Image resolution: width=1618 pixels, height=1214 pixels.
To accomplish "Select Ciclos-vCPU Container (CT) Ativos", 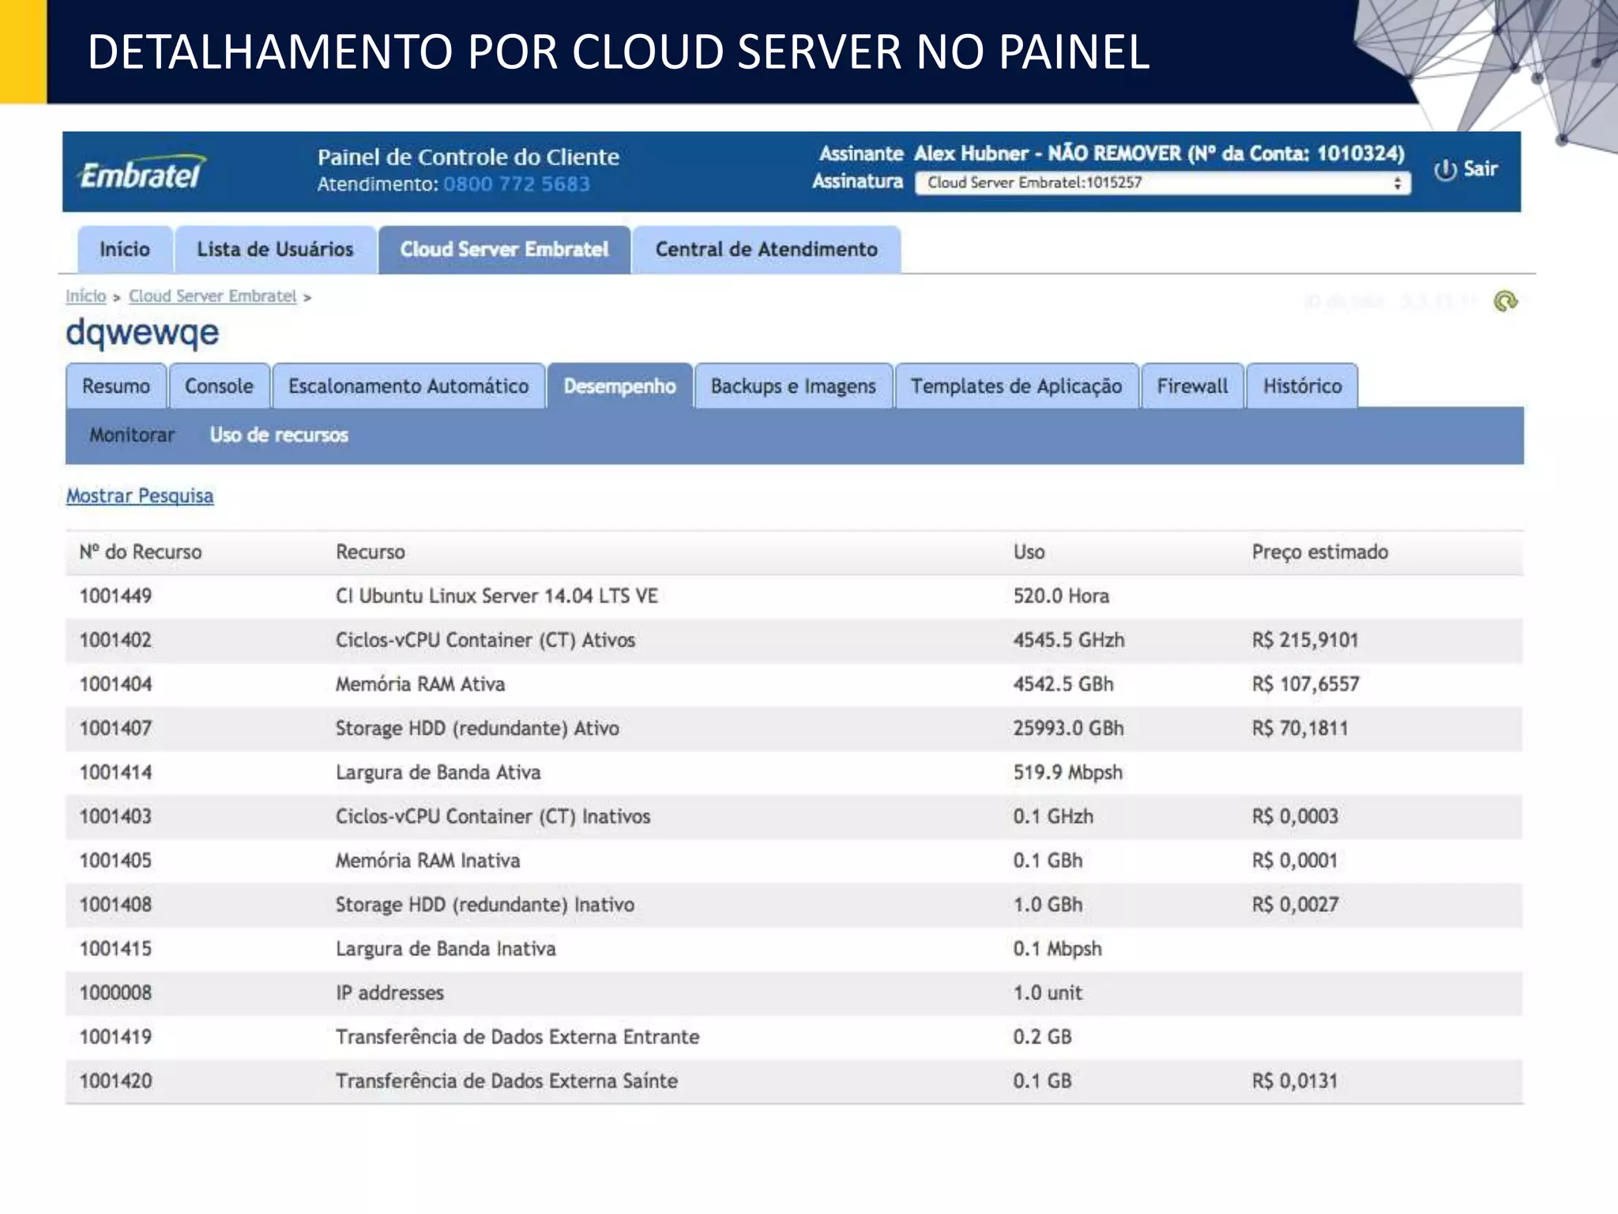I will pyautogui.click(x=485, y=640).
